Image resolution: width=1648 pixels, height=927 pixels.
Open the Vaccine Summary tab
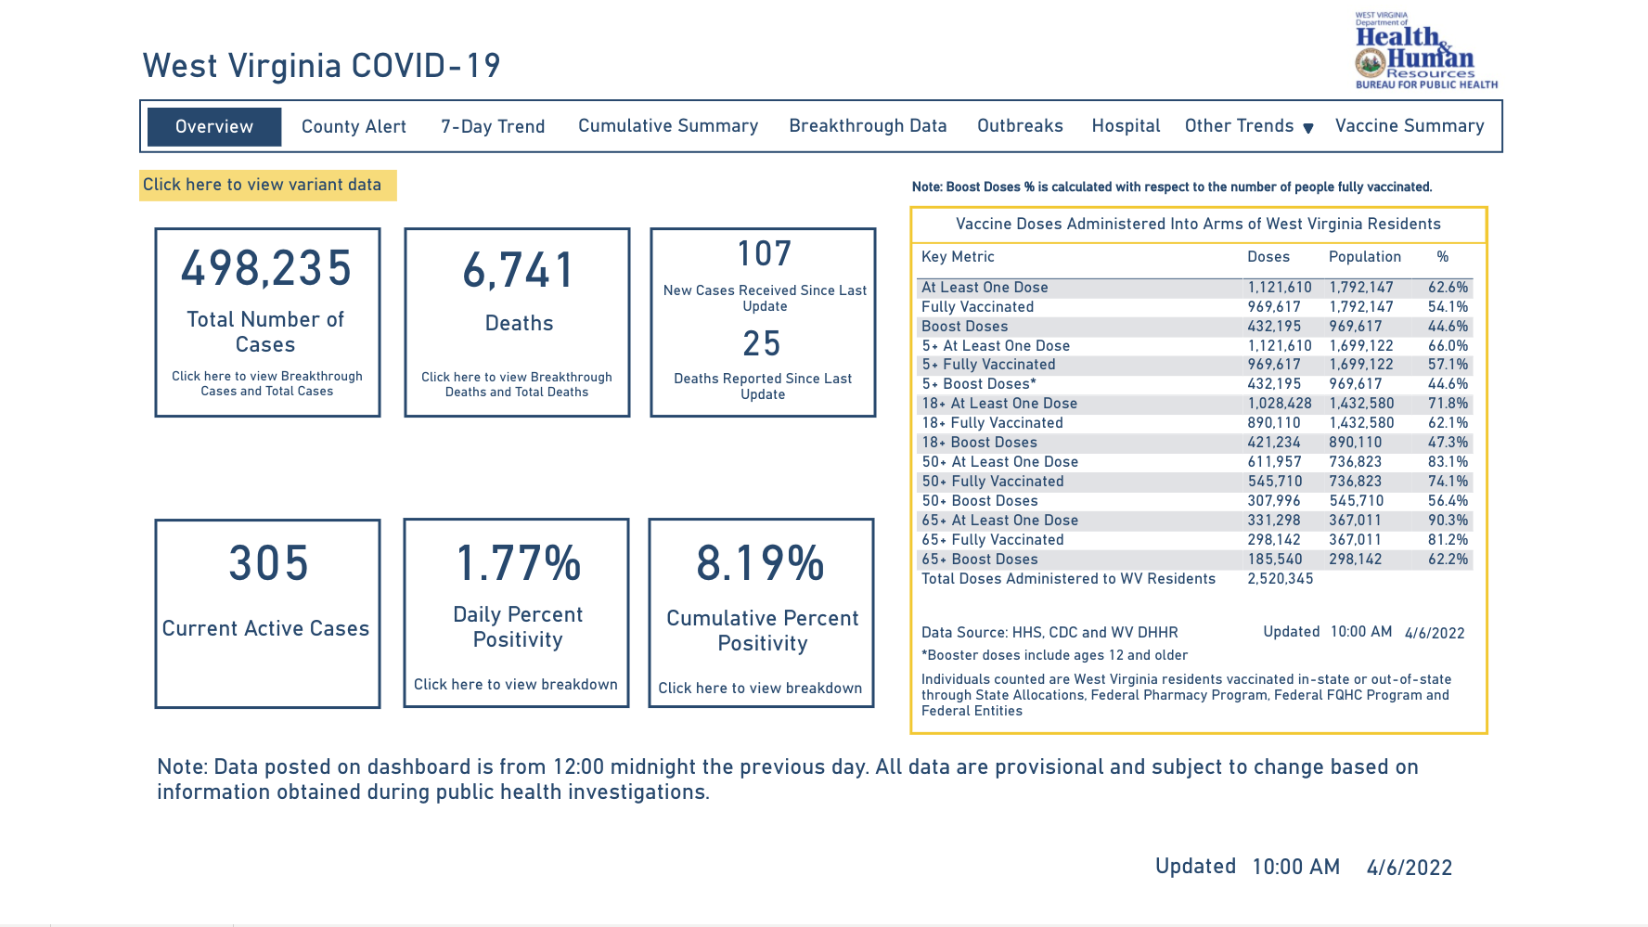pyautogui.click(x=1410, y=126)
